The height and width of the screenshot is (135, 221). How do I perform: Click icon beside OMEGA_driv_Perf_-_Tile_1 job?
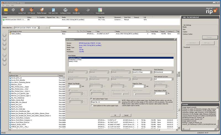click(10, 127)
